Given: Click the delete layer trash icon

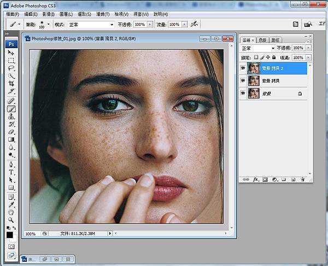Looking at the screenshot, I should [301, 179].
